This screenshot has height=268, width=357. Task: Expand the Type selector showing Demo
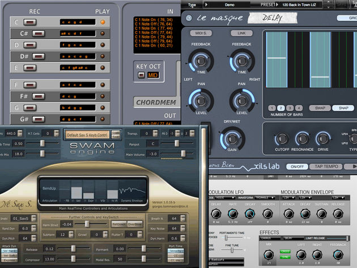pyautogui.click(x=227, y=5)
